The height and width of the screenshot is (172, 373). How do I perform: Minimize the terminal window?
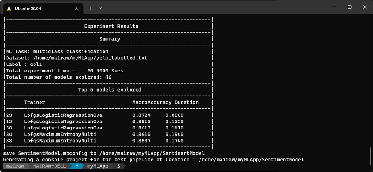[334, 7]
